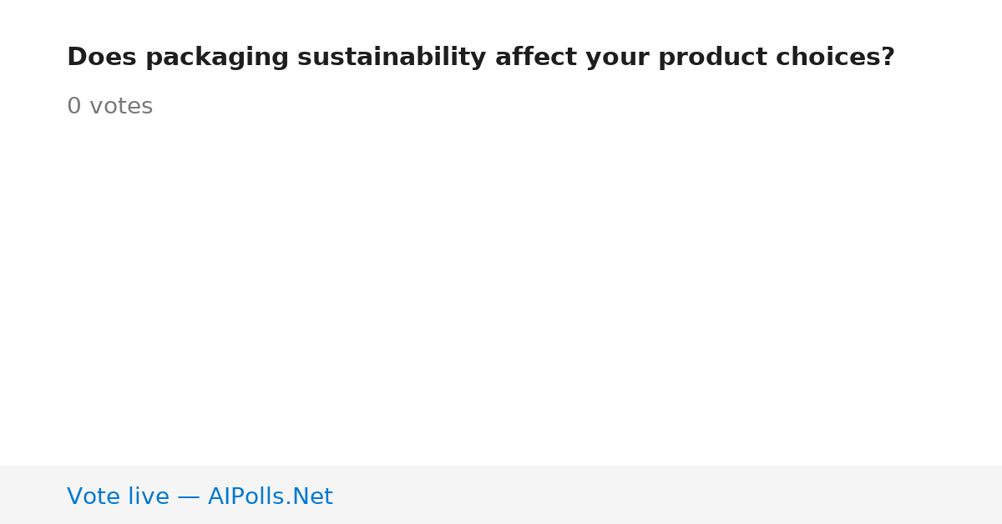Viewport: 1002px width, 524px height.
Task: Click the number 0 in vote count
Action: pyautogui.click(x=73, y=107)
